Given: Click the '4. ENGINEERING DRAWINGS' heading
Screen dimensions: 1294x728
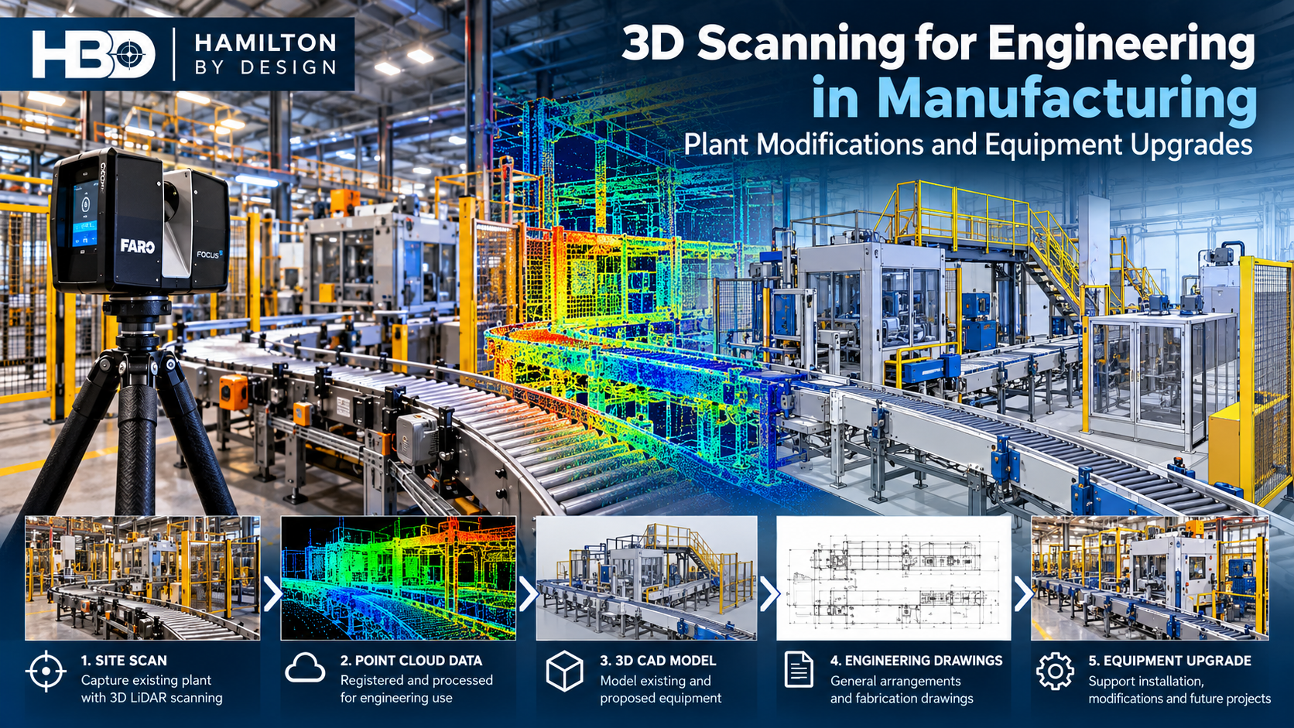Looking at the screenshot, I should [x=916, y=661].
